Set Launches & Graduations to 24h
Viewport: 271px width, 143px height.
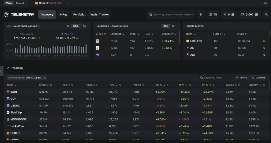click(166, 26)
